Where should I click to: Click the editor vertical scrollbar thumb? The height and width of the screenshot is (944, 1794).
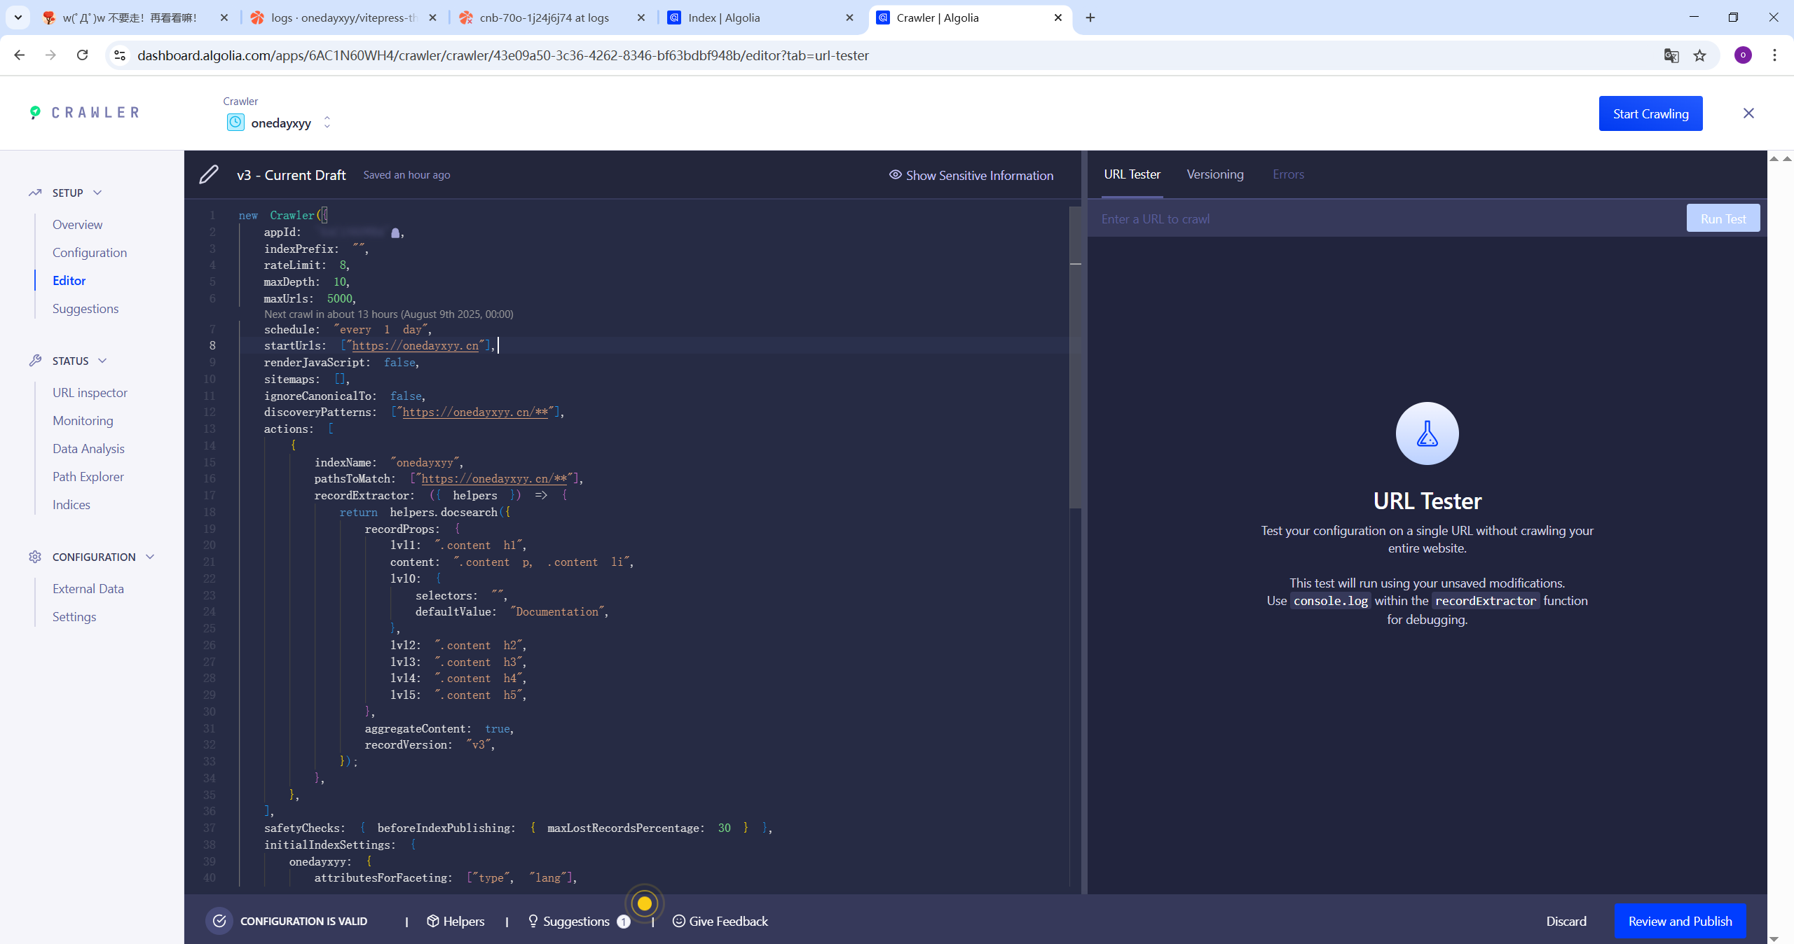[x=1076, y=357]
